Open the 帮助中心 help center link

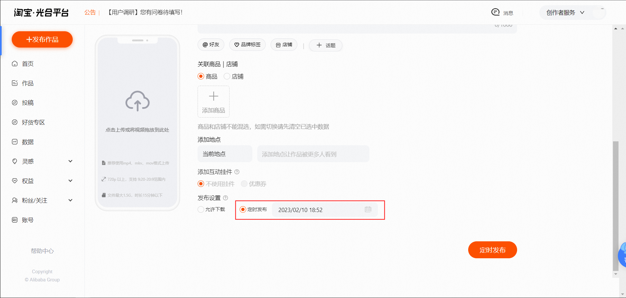[x=42, y=251]
